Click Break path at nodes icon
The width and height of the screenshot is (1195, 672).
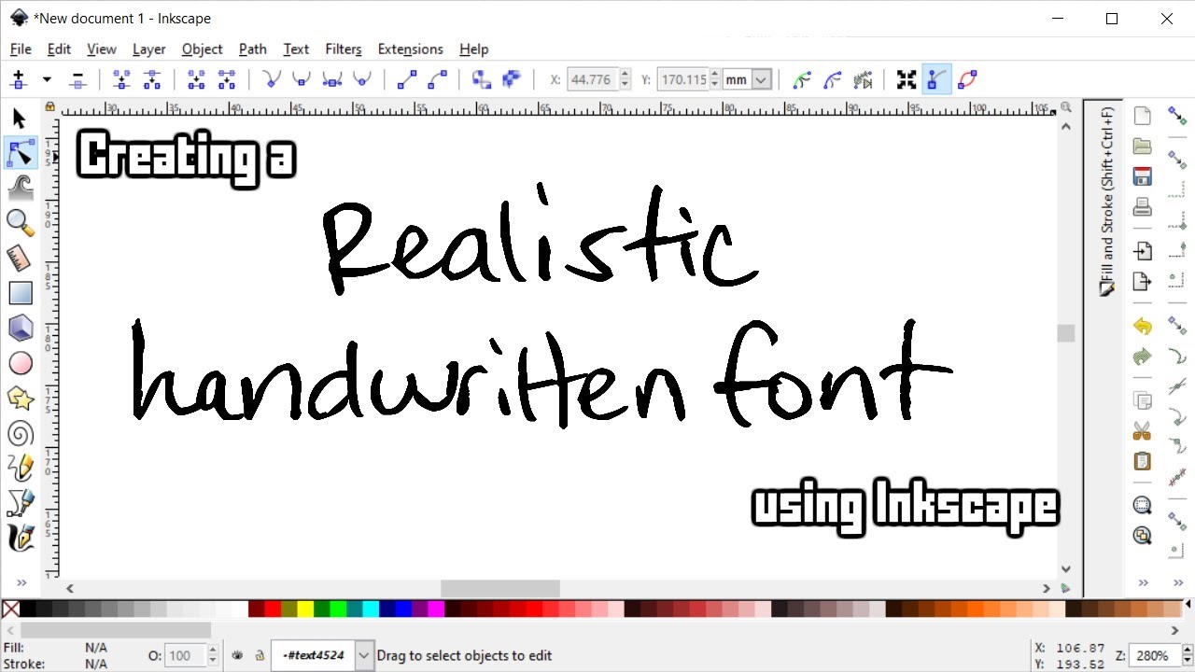(151, 79)
